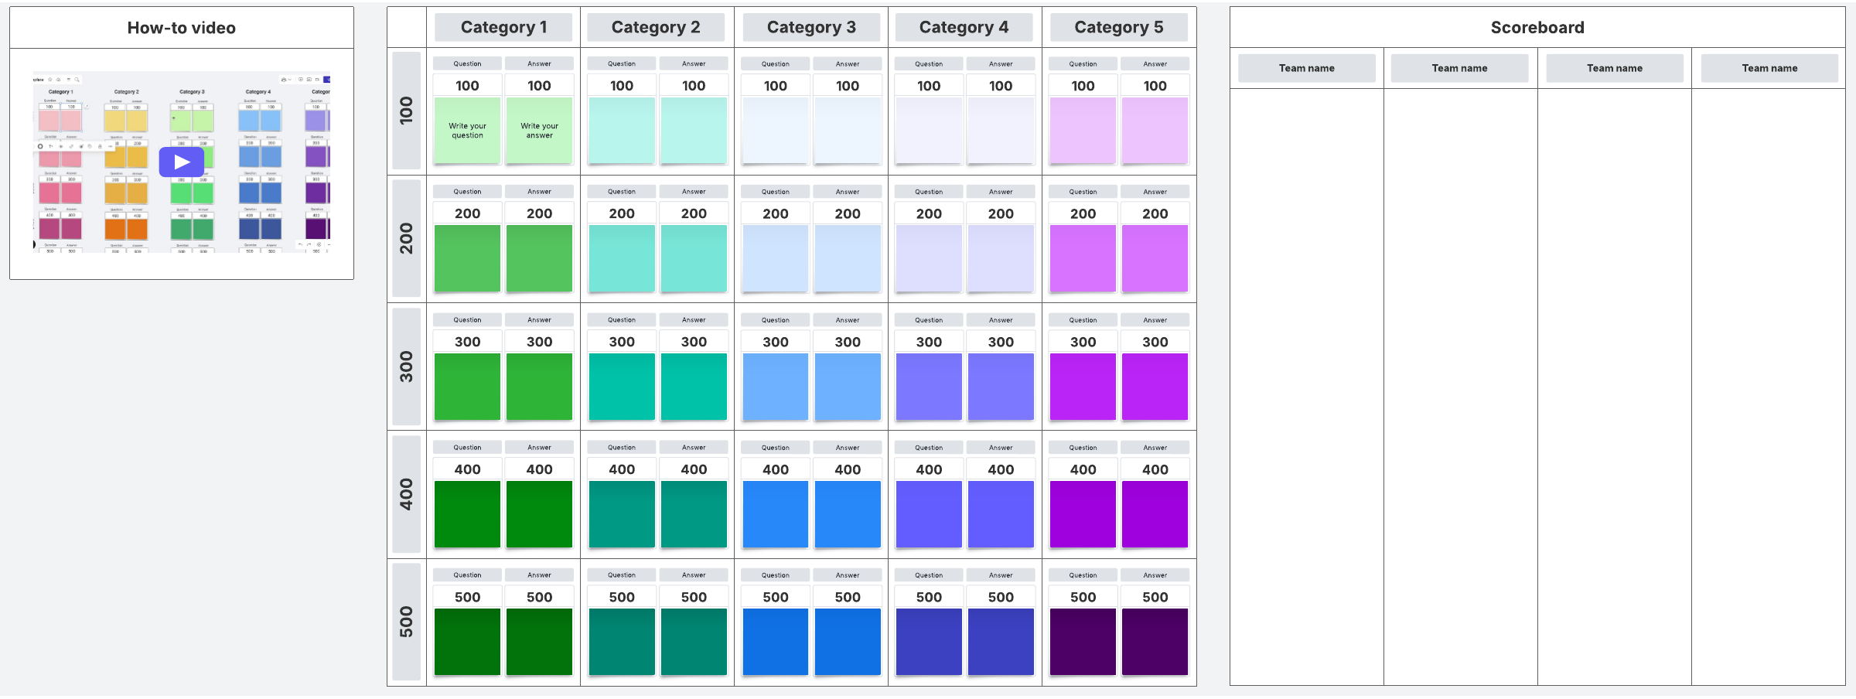
Task: Pick Category 1 dark green 500 answer note
Action: click(539, 642)
